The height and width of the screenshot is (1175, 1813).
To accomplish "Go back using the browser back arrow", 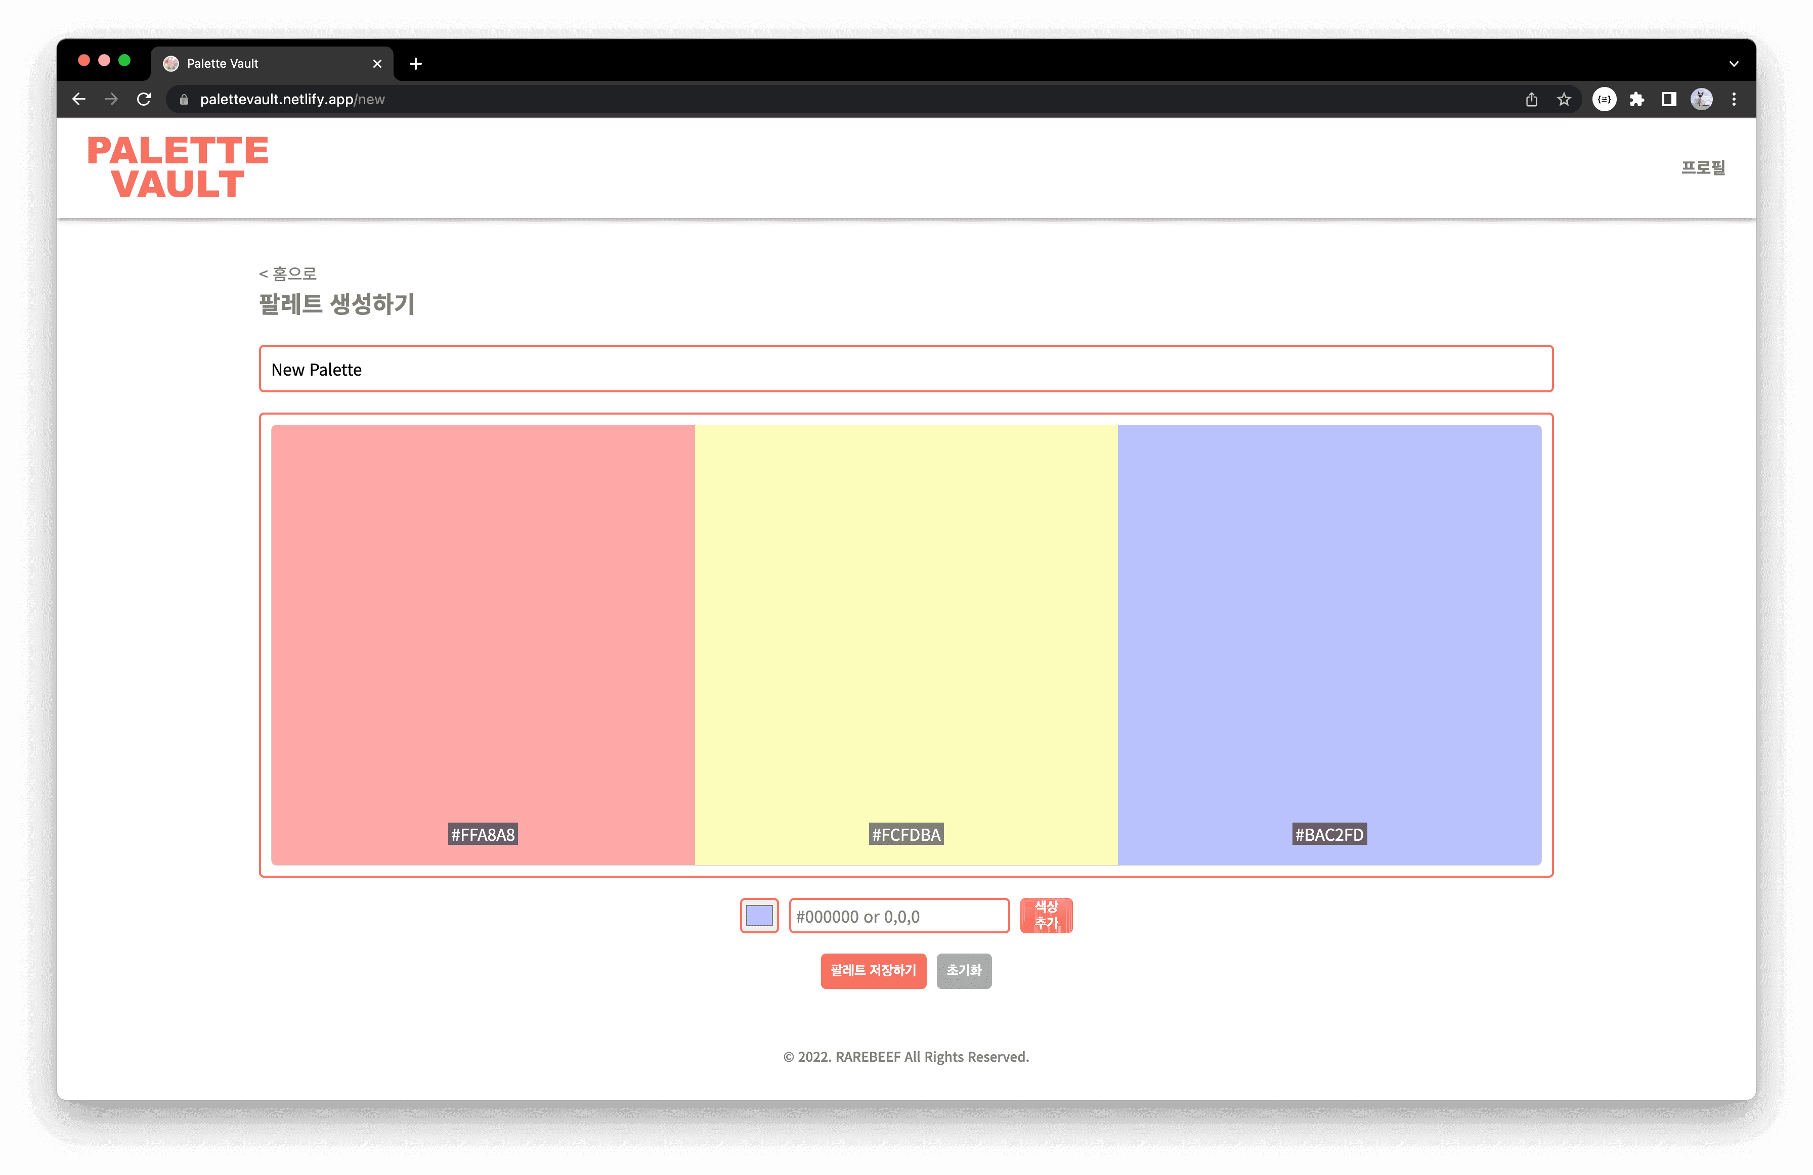I will (x=78, y=99).
